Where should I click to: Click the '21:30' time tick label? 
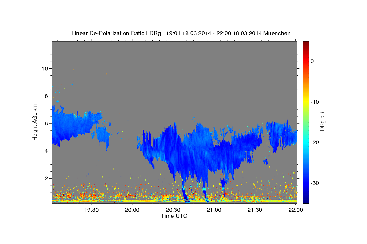pos(255,210)
